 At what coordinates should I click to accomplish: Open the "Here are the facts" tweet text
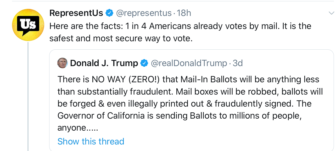(x=180, y=26)
